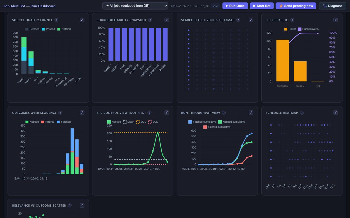Click the seniority bar in Filter Pareto
The image size is (350, 218).
pos(283,60)
